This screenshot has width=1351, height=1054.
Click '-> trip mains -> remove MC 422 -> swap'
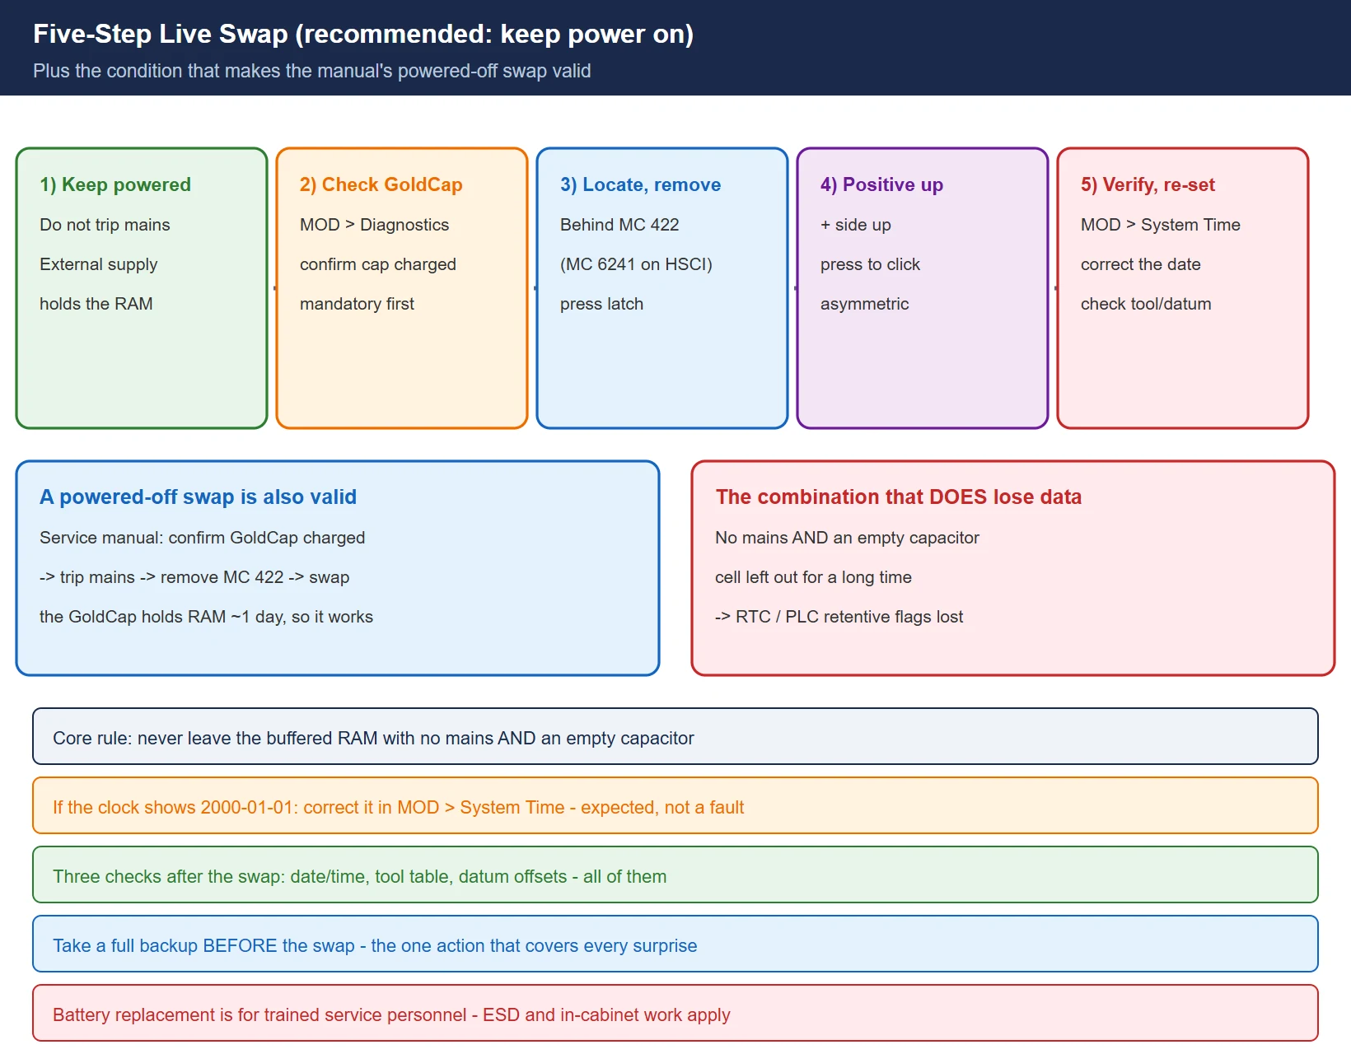click(194, 577)
